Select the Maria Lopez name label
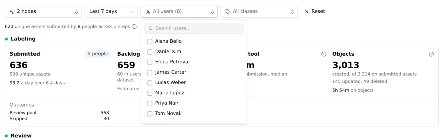Screen dimensions: 442x140 170,93
